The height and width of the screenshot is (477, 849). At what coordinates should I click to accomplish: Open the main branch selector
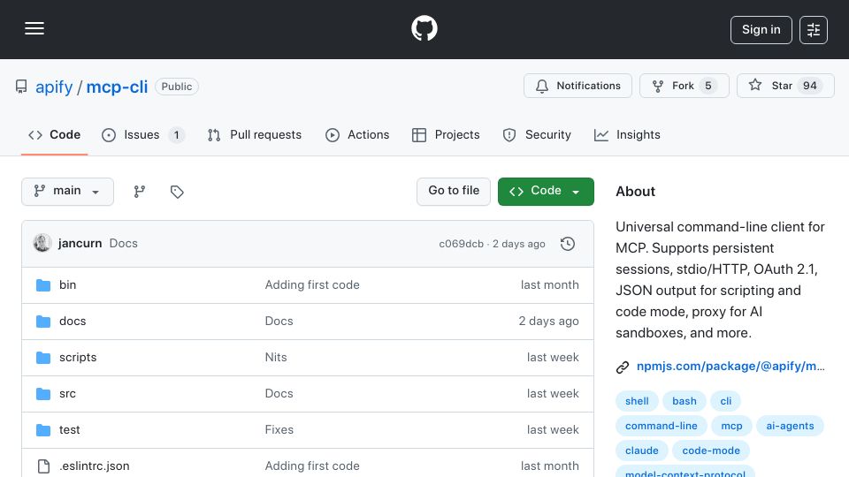[68, 192]
